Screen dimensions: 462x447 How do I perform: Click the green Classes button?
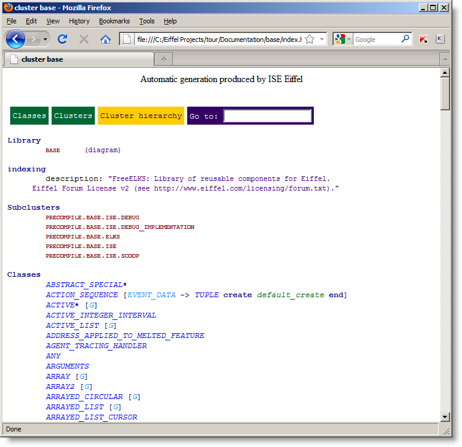(x=29, y=116)
